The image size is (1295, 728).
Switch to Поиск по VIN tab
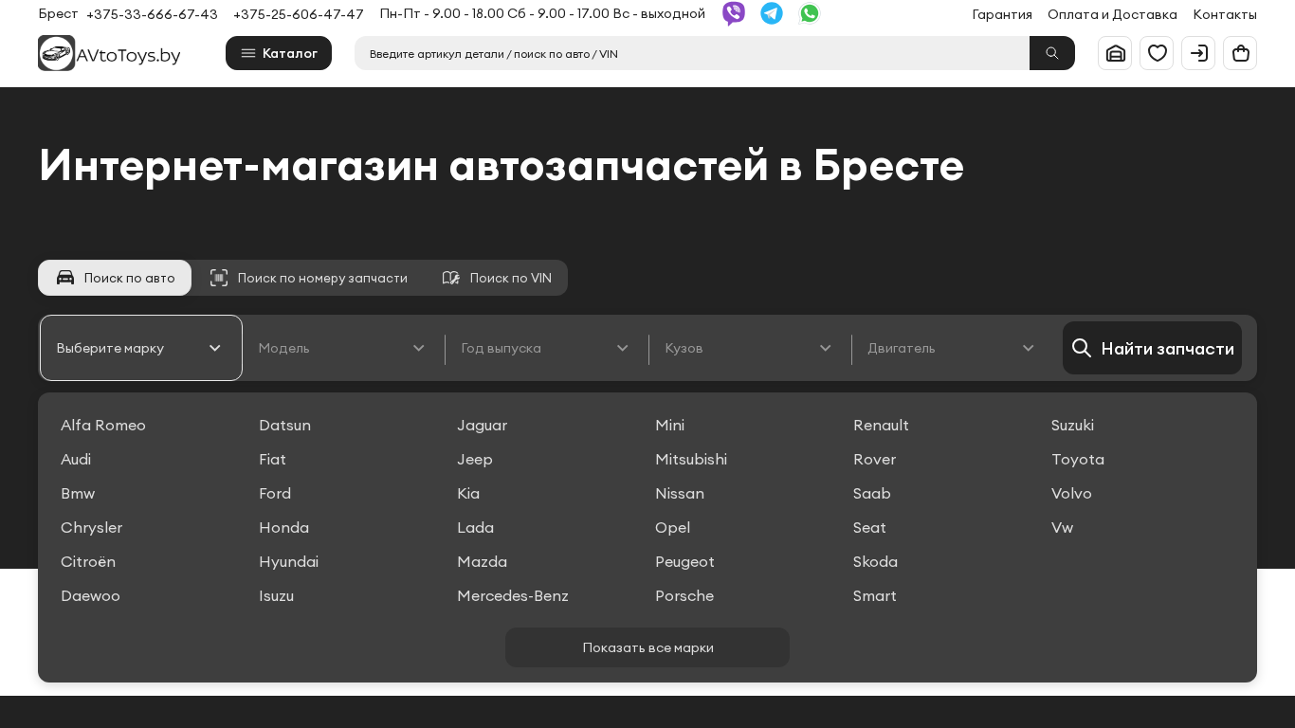point(496,278)
